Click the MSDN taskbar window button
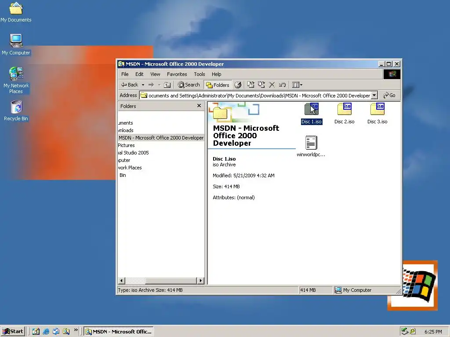450x337 pixels. [x=119, y=332]
